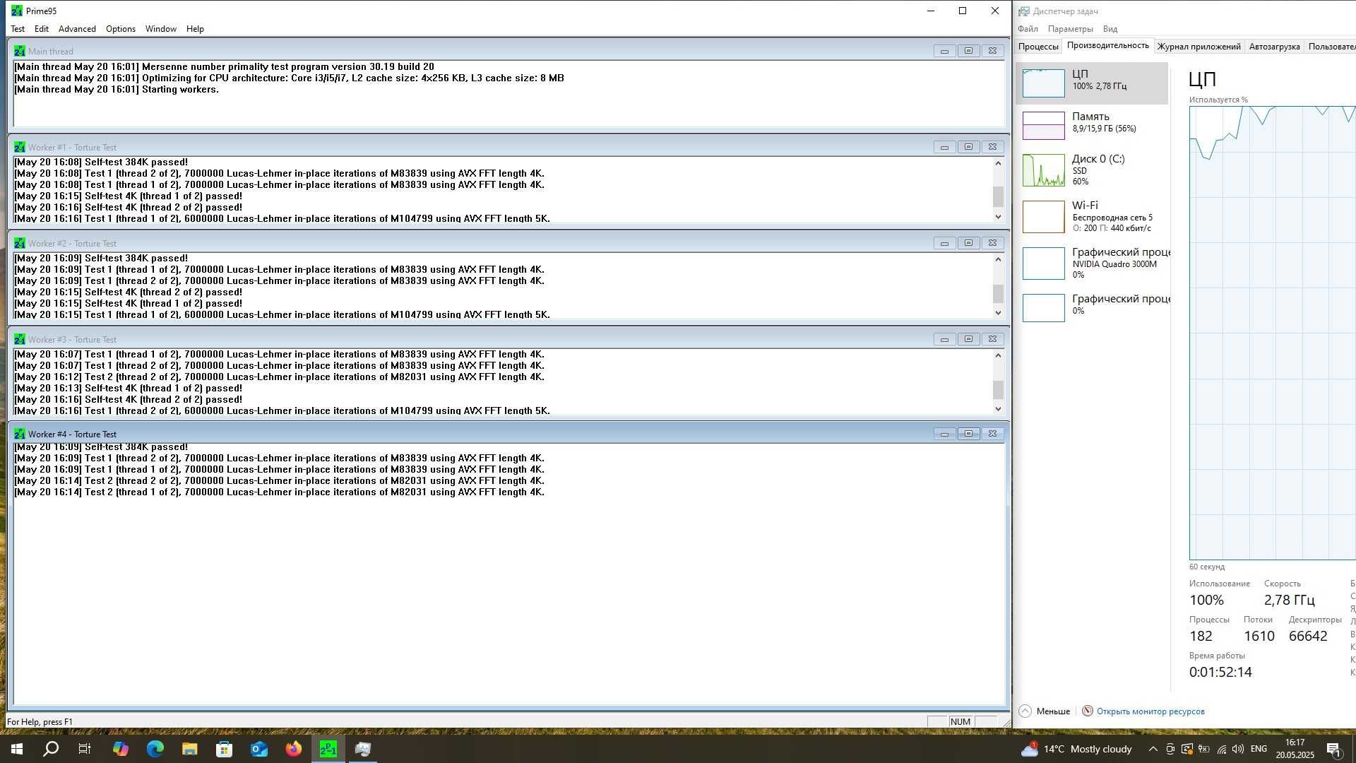
Task: Click the 'Starting workers.' log line
Action: [x=180, y=90]
